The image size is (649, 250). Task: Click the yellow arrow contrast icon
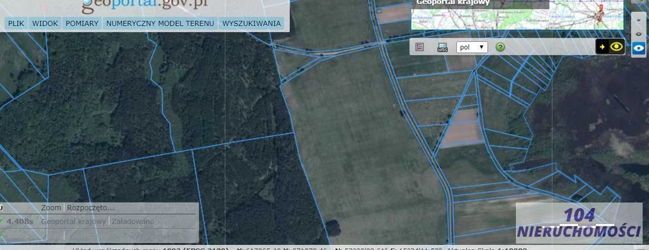[x=602, y=47]
